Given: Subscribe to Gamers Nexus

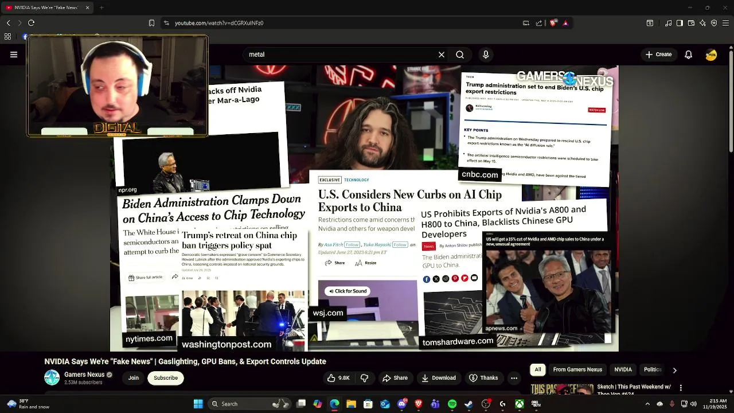Looking at the screenshot, I should click(x=166, y=378).
